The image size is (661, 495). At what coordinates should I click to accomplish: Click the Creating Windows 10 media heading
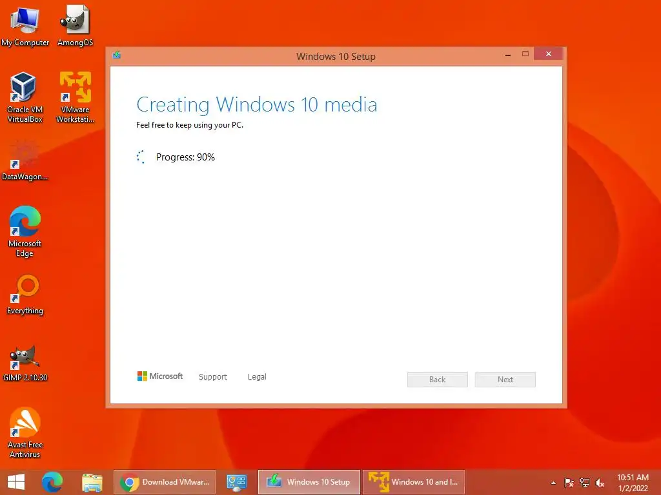click(x=257, y=104)
